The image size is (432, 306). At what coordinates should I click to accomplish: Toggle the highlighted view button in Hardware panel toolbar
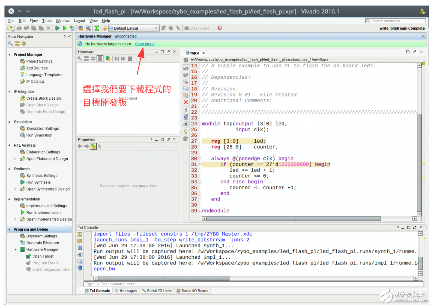click(100, 59)
